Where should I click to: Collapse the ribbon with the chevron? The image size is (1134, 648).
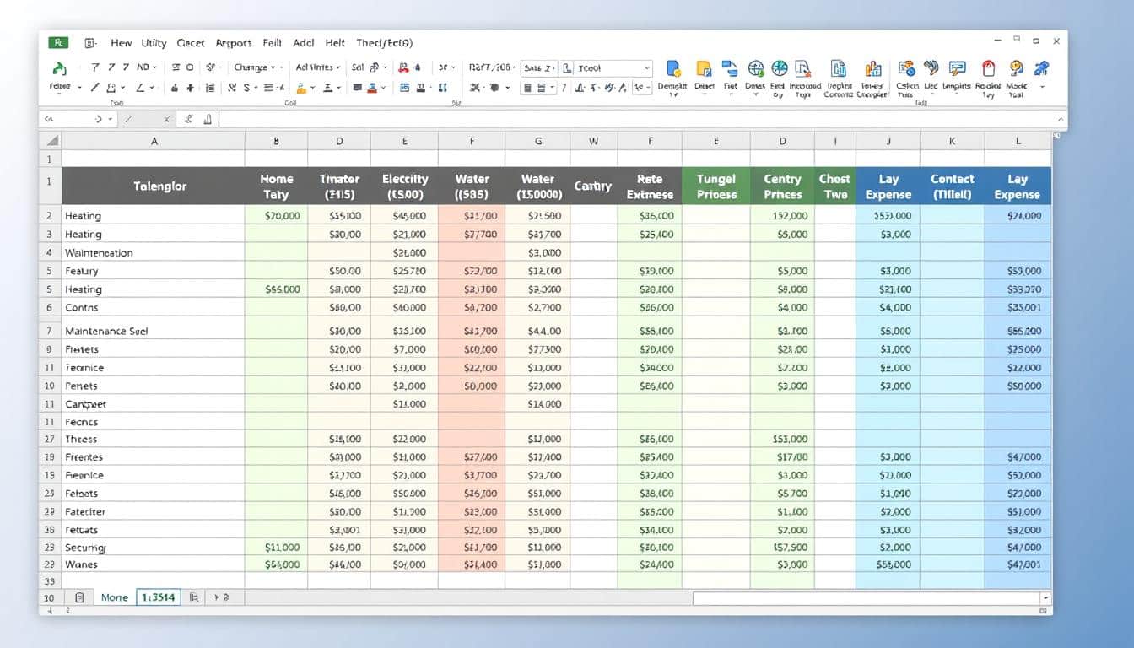pos(1060,120)
